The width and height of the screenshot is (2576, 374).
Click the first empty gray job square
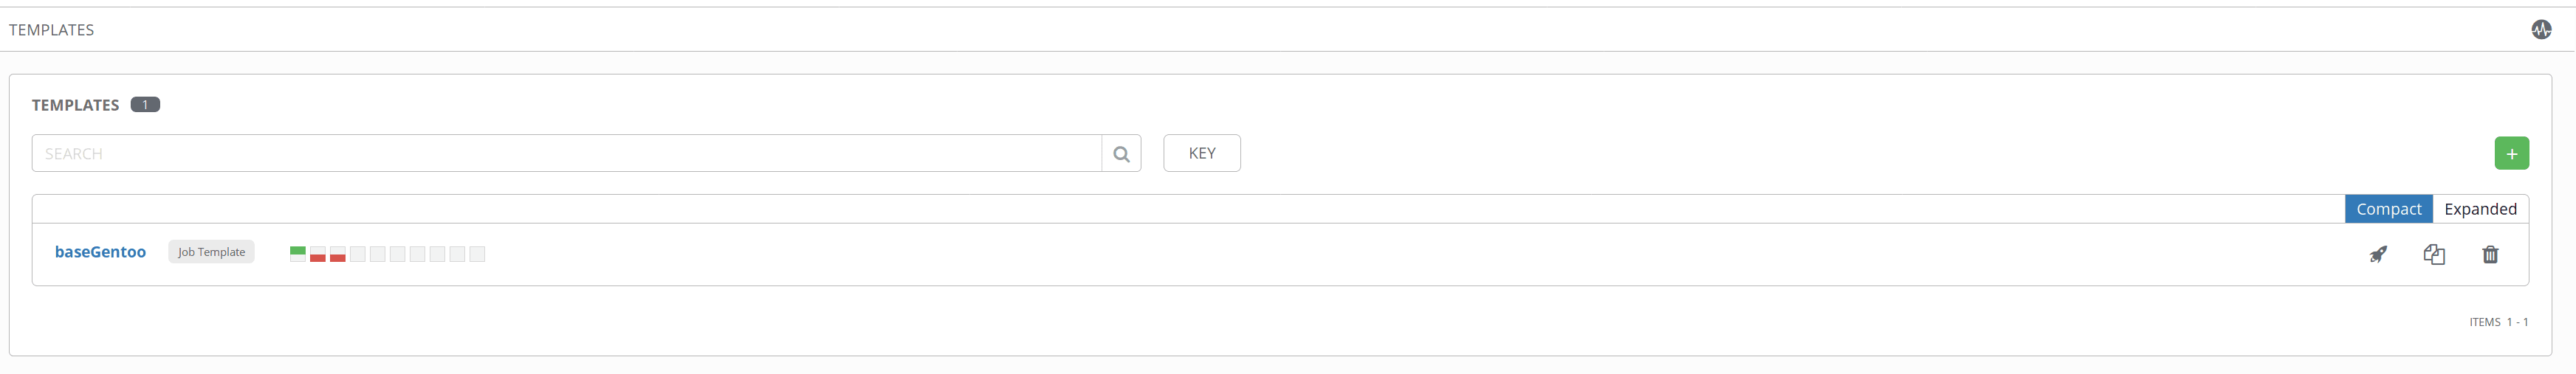tap(358, 254)
